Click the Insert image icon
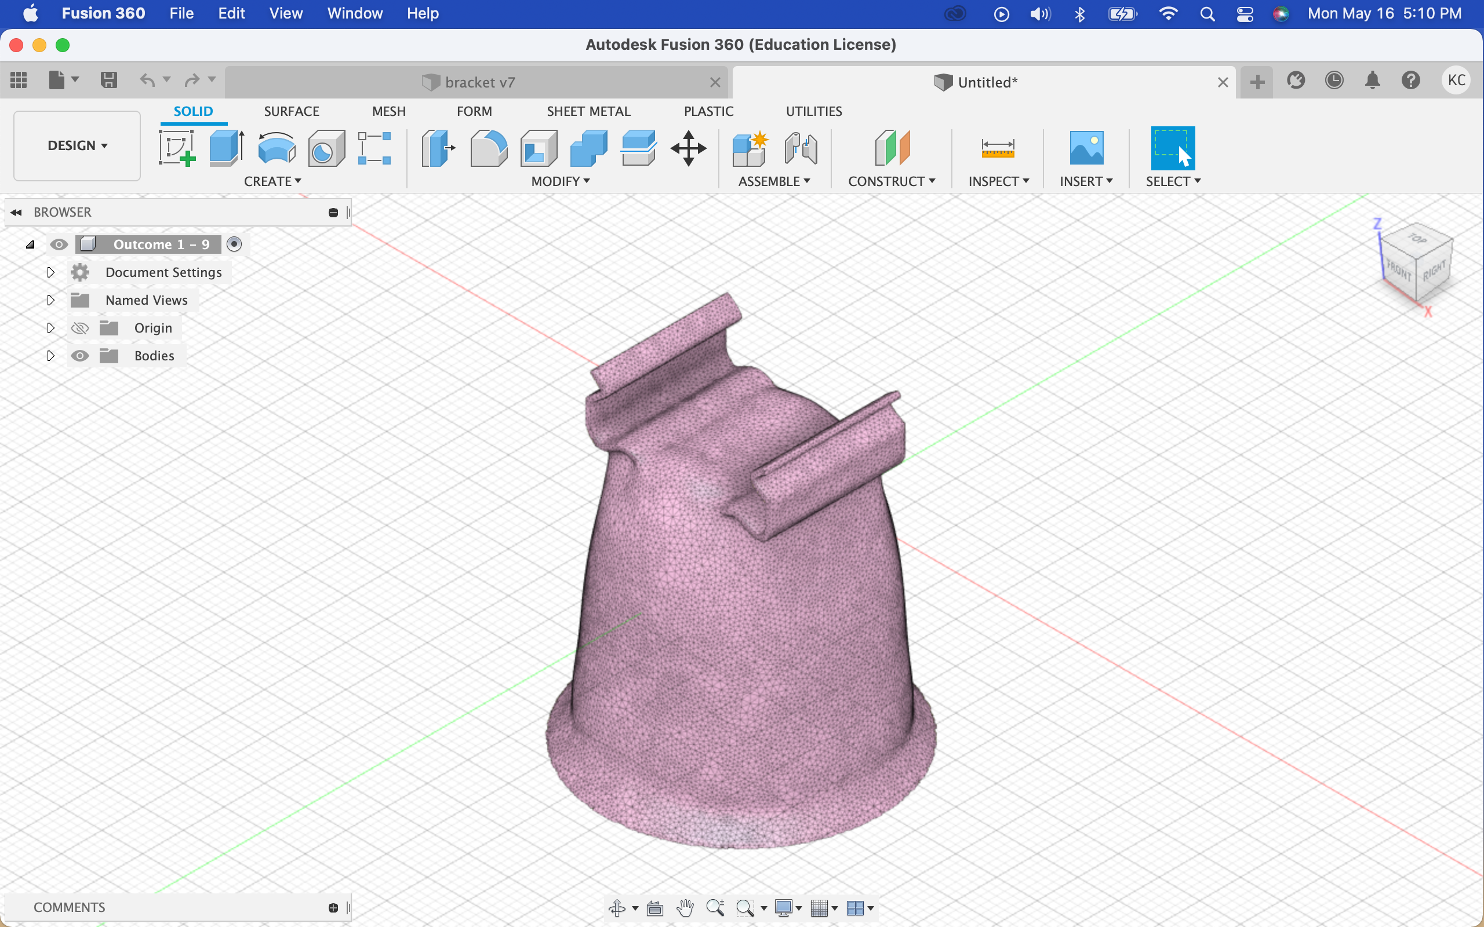Image resolution: width=1484 pixels, height=927 pixels. tap(1085, 148)
